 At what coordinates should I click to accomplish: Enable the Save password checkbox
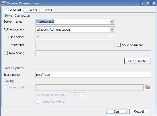click(119, 45)
